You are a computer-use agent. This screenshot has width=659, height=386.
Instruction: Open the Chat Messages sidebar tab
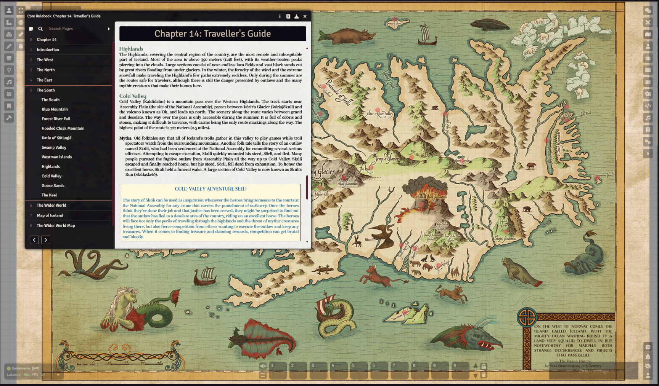point(648,11)
